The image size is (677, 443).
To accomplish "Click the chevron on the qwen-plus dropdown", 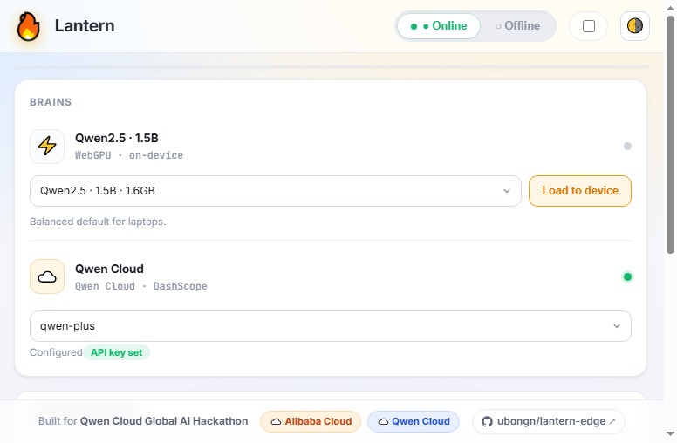I will pyautogui.click(x=617, y=326).
